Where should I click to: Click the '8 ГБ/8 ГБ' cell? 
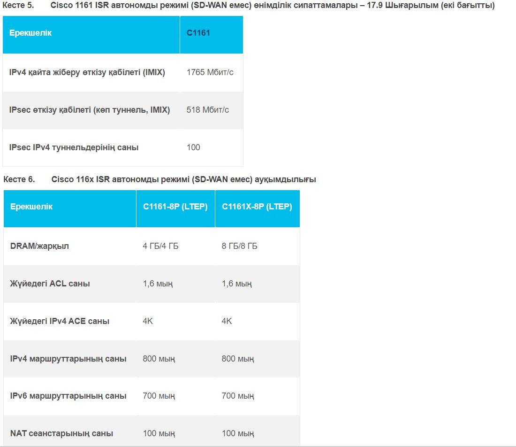(240, 246)
